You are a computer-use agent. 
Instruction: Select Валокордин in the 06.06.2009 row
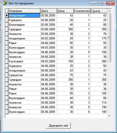click(24, 112)
